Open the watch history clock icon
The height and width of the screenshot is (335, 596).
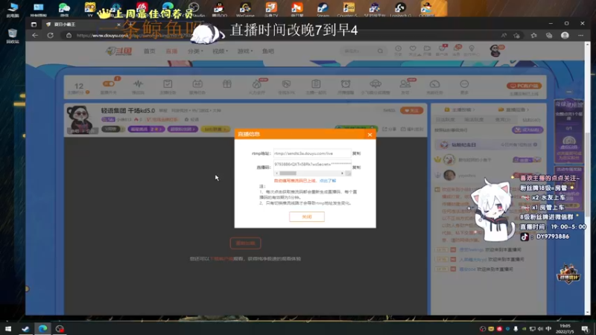(x=398, y=50)
